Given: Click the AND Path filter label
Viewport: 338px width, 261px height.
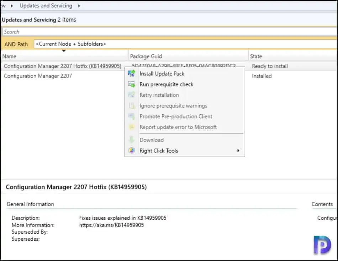Looking at the screenshot, I should click(16, 44).
